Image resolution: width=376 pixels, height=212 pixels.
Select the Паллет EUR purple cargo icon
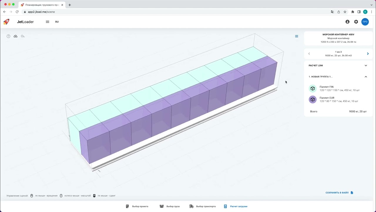[313, 100]
